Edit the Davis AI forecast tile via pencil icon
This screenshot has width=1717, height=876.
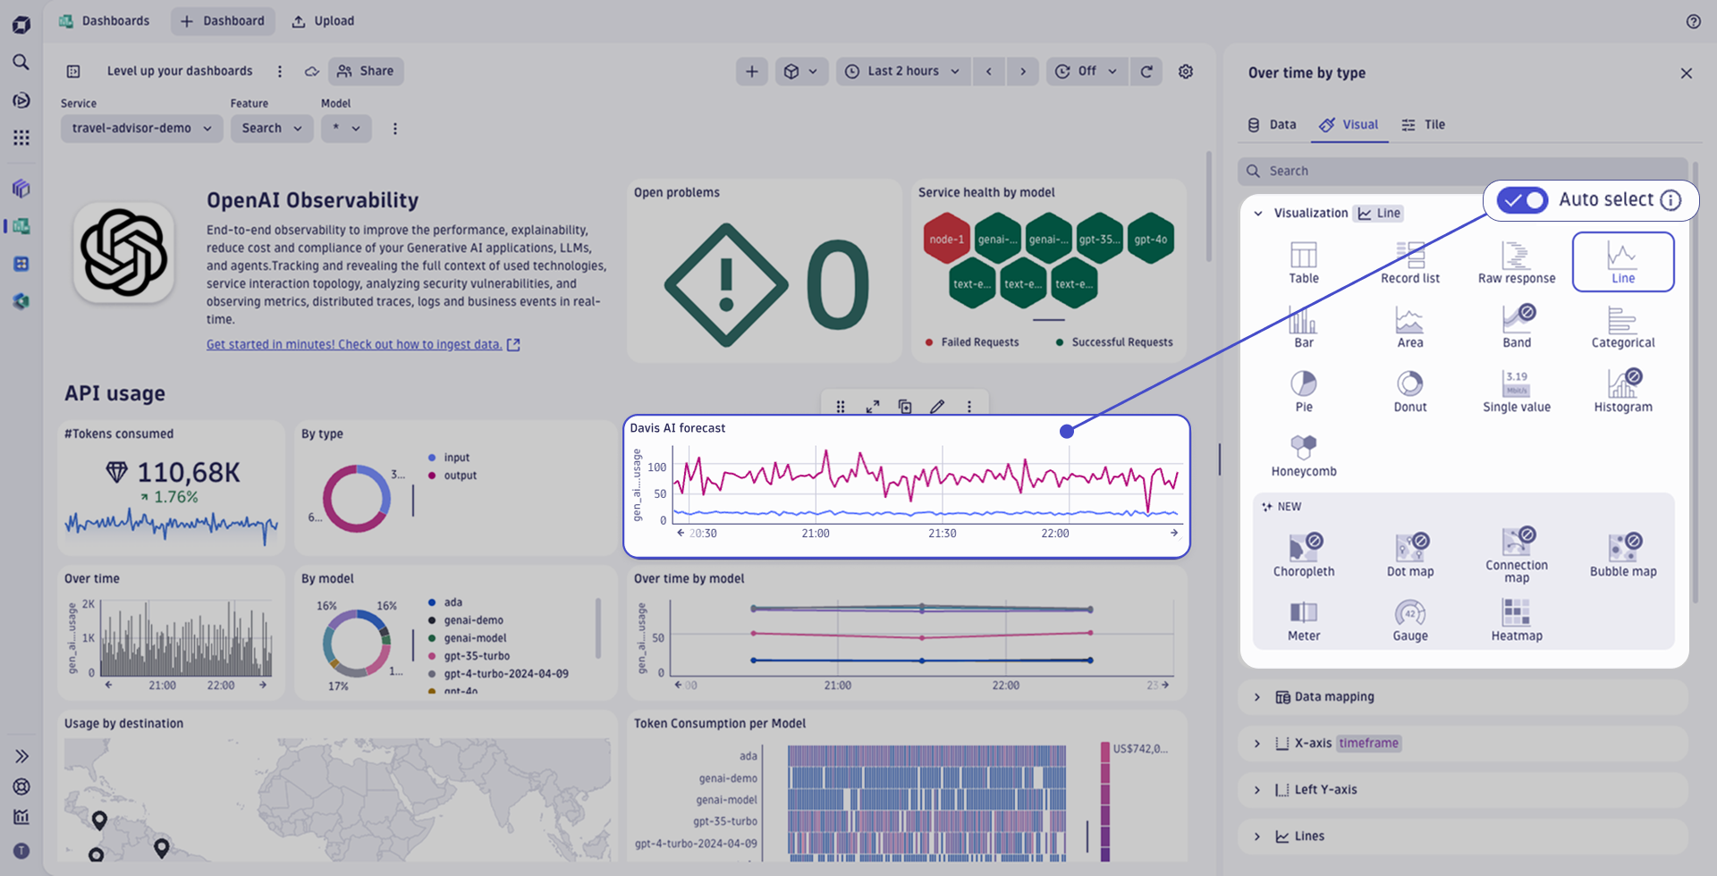point(937,407)
